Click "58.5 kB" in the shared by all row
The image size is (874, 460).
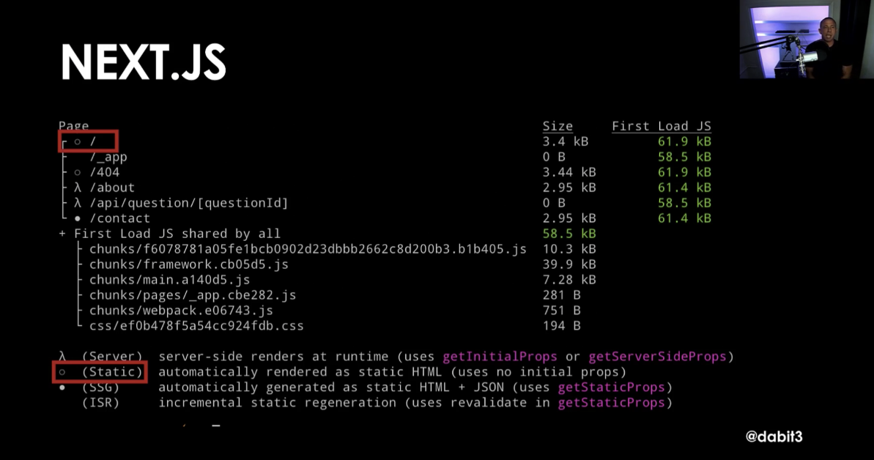569,234
